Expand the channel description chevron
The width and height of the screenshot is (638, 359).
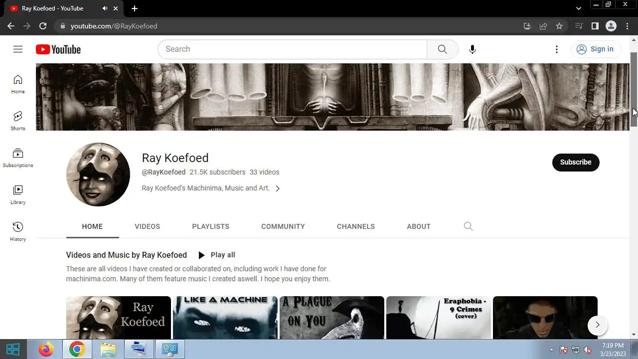278,188
